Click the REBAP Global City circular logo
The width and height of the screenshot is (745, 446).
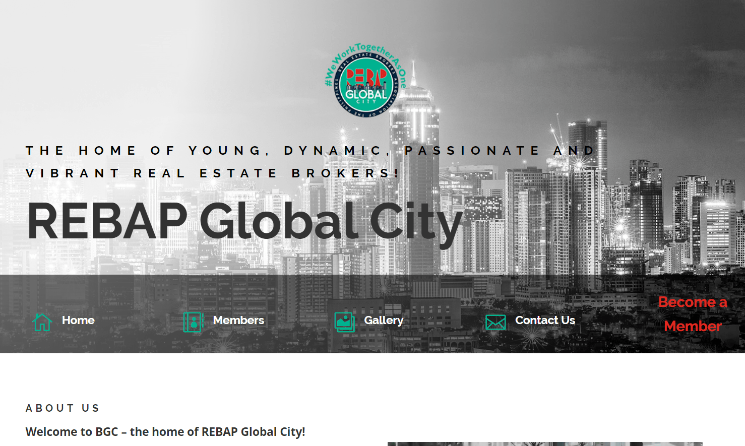366,81
